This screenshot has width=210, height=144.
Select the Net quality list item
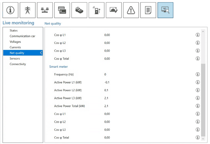coord(23,53)
